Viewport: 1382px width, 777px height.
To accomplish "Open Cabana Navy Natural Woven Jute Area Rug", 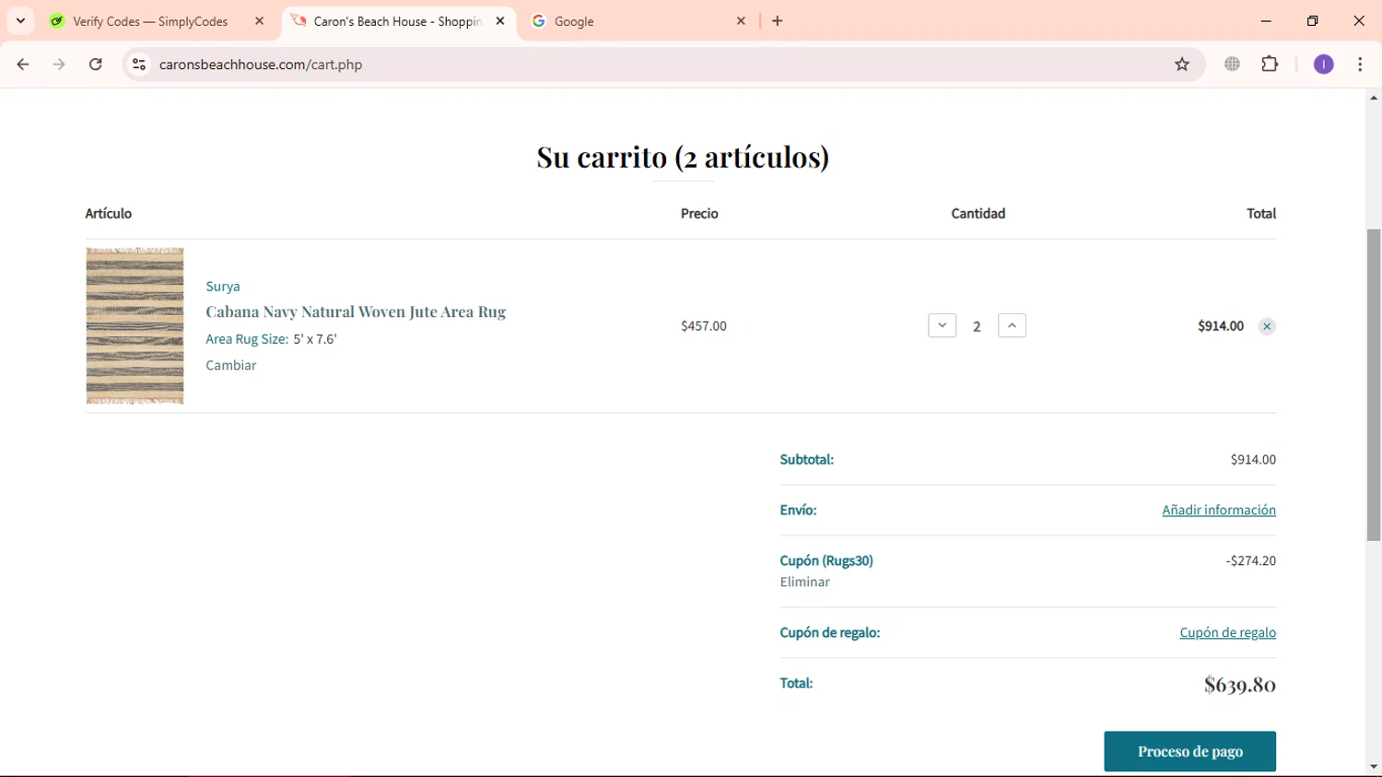I will [356, 312].
